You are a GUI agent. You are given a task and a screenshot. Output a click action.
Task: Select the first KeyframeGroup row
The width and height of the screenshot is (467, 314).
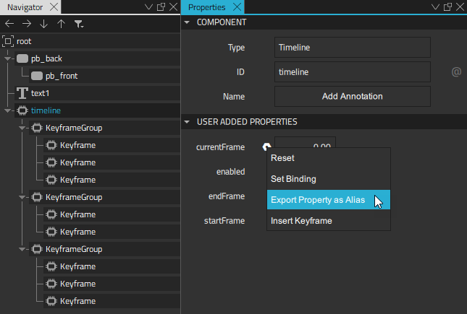[104, 128]
